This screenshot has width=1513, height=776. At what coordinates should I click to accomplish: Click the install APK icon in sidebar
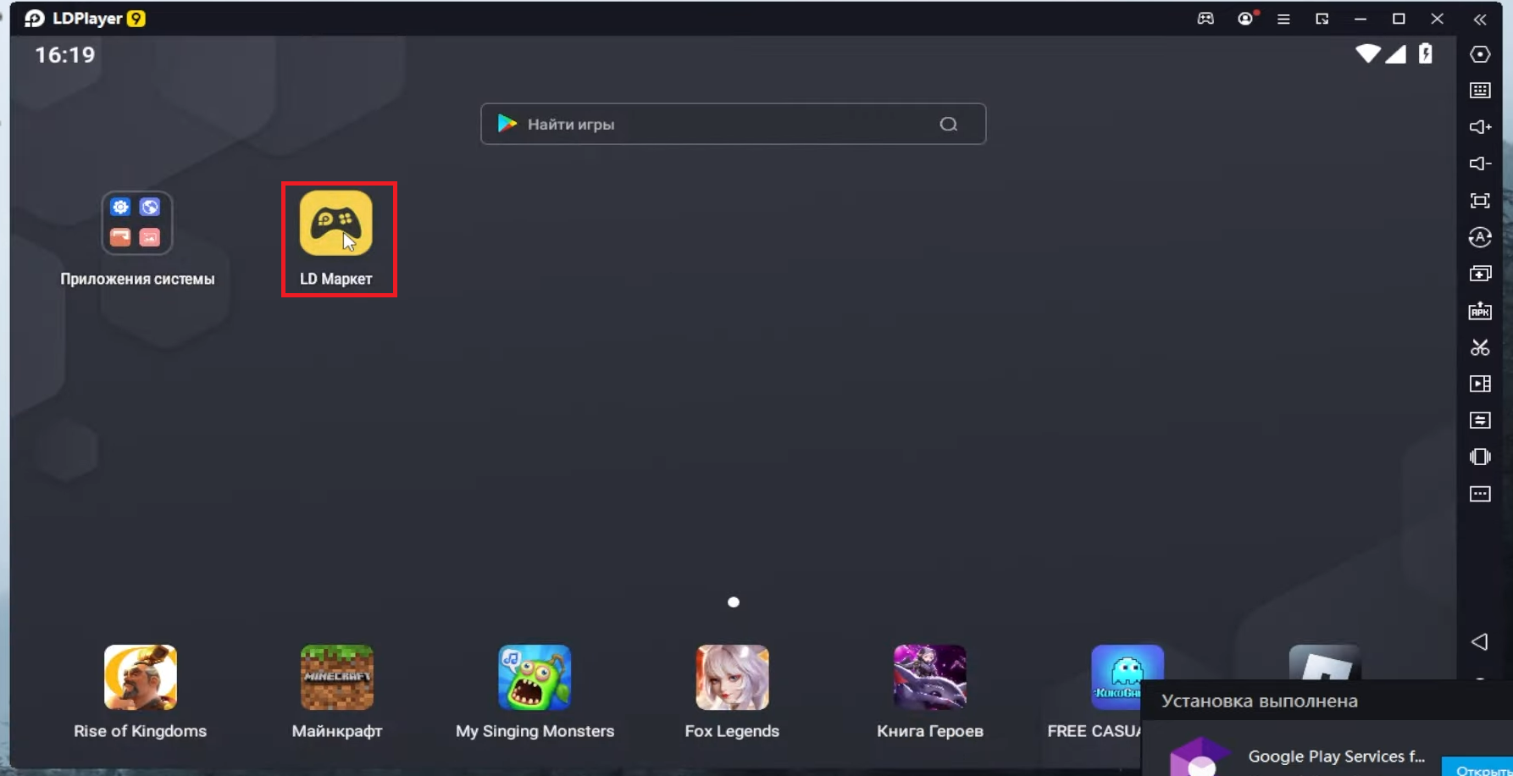[1480, 311]
